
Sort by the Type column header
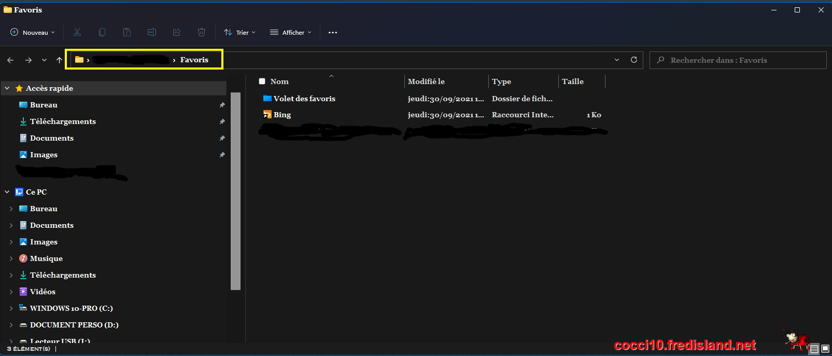[501, 81]
